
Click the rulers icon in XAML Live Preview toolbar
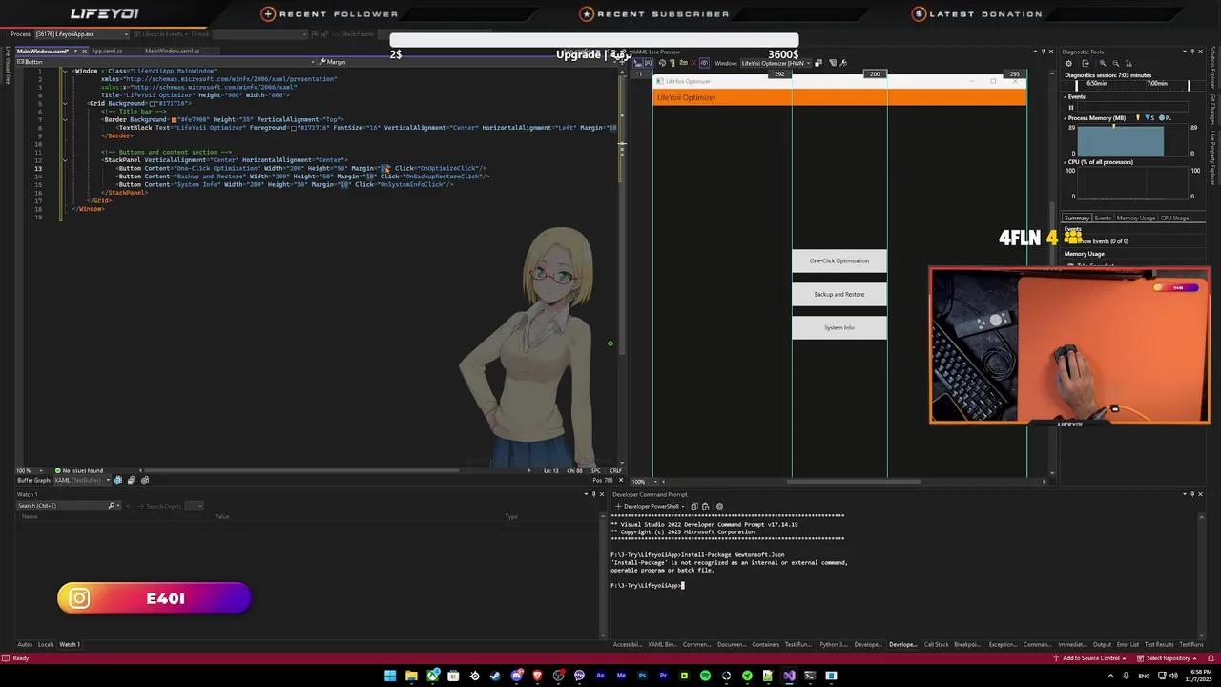tap(672, 63)
